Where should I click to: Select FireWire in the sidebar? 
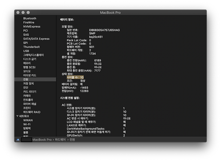tap(29, 22)
